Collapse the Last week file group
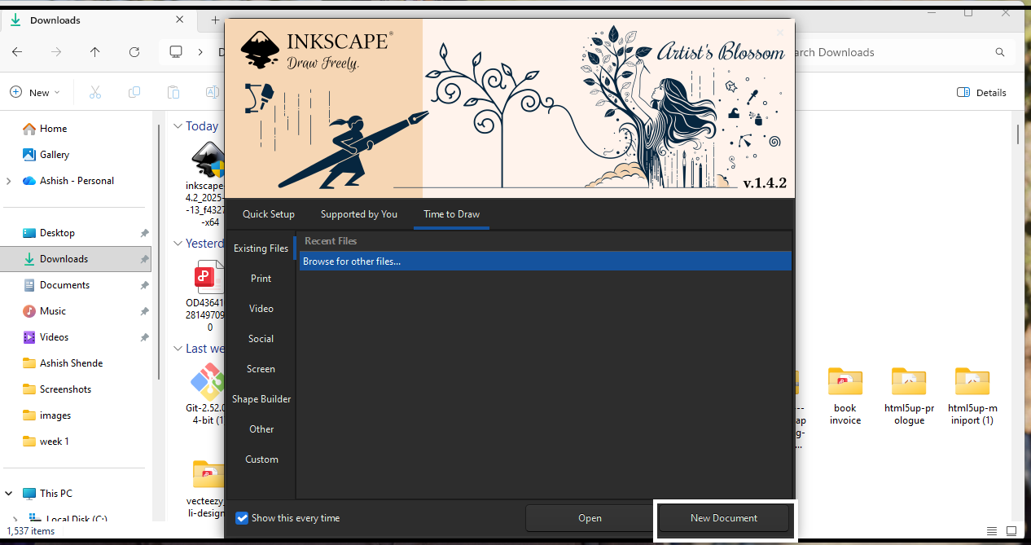 tap(178, 349)
